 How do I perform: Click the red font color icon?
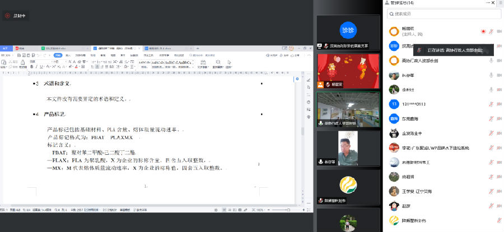point(77,67)
